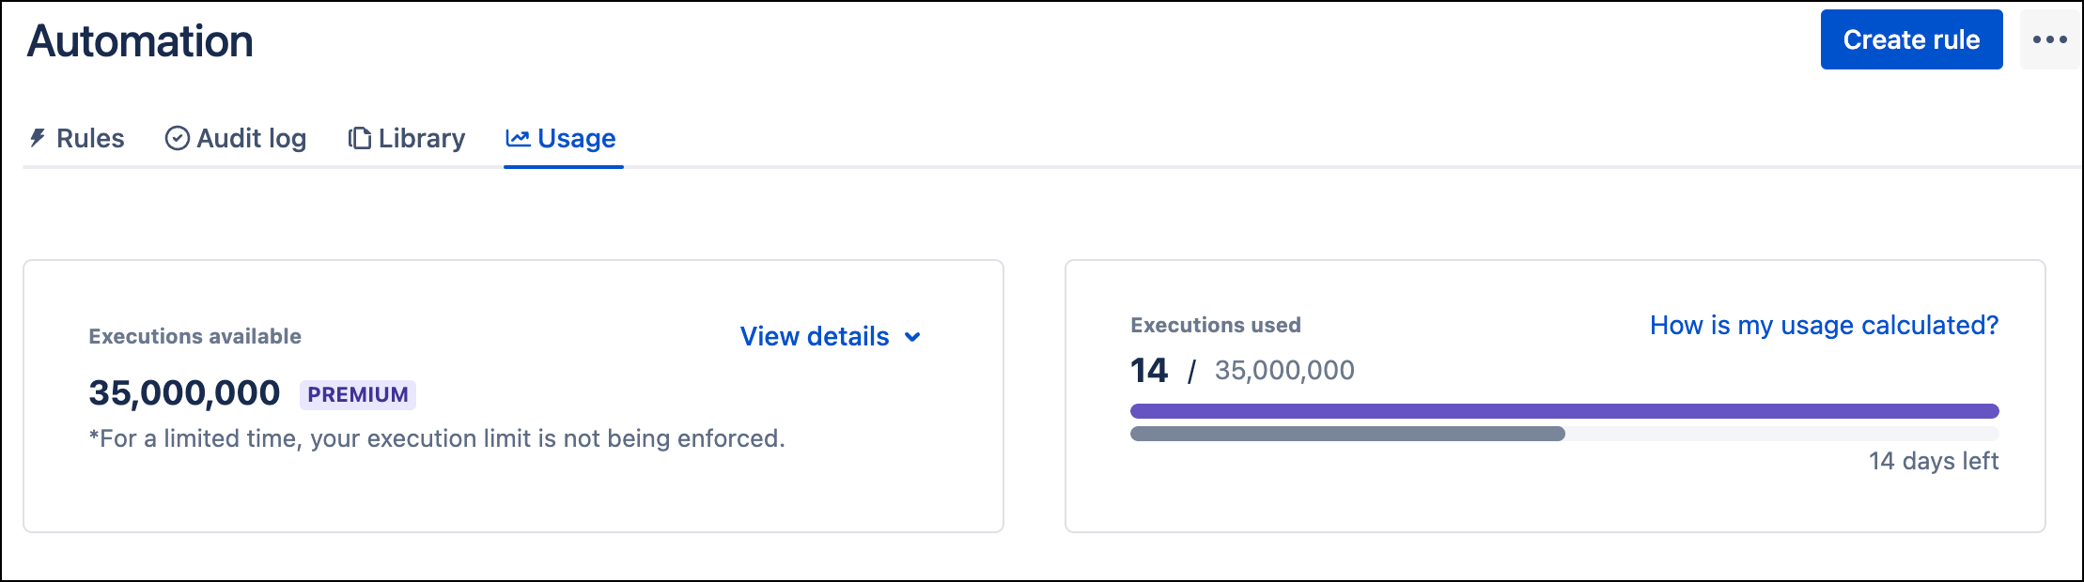Click the 14 days left label
2084x582 pixels.
pos(1934,461)
